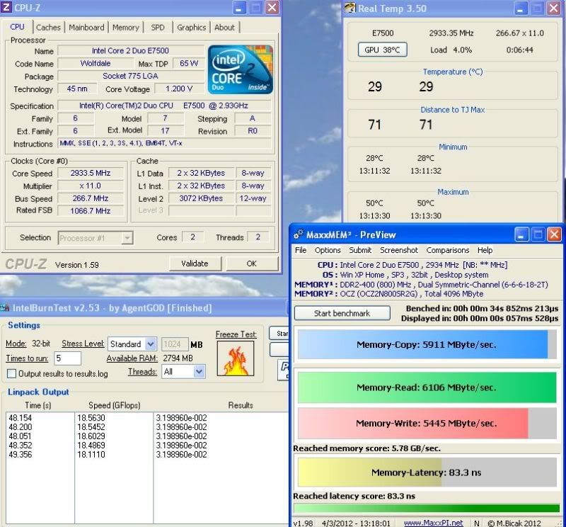Click the 2933.35 MHz reading in Real Temp
Screen dimensions: 566x527
451,33
